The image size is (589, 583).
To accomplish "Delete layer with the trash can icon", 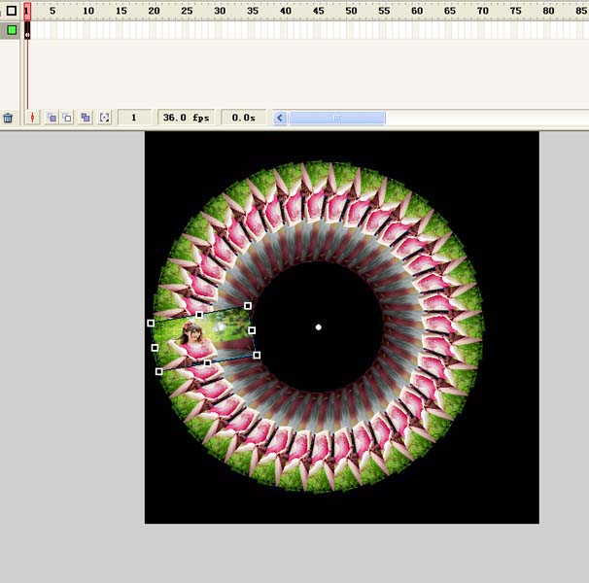I will [x=8, y=118].
